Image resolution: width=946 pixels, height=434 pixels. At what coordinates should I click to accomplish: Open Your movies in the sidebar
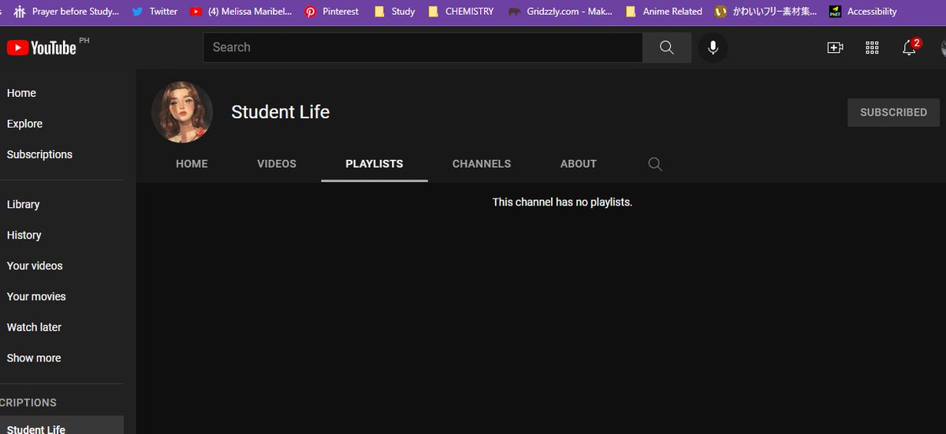[x=36, y=296]
